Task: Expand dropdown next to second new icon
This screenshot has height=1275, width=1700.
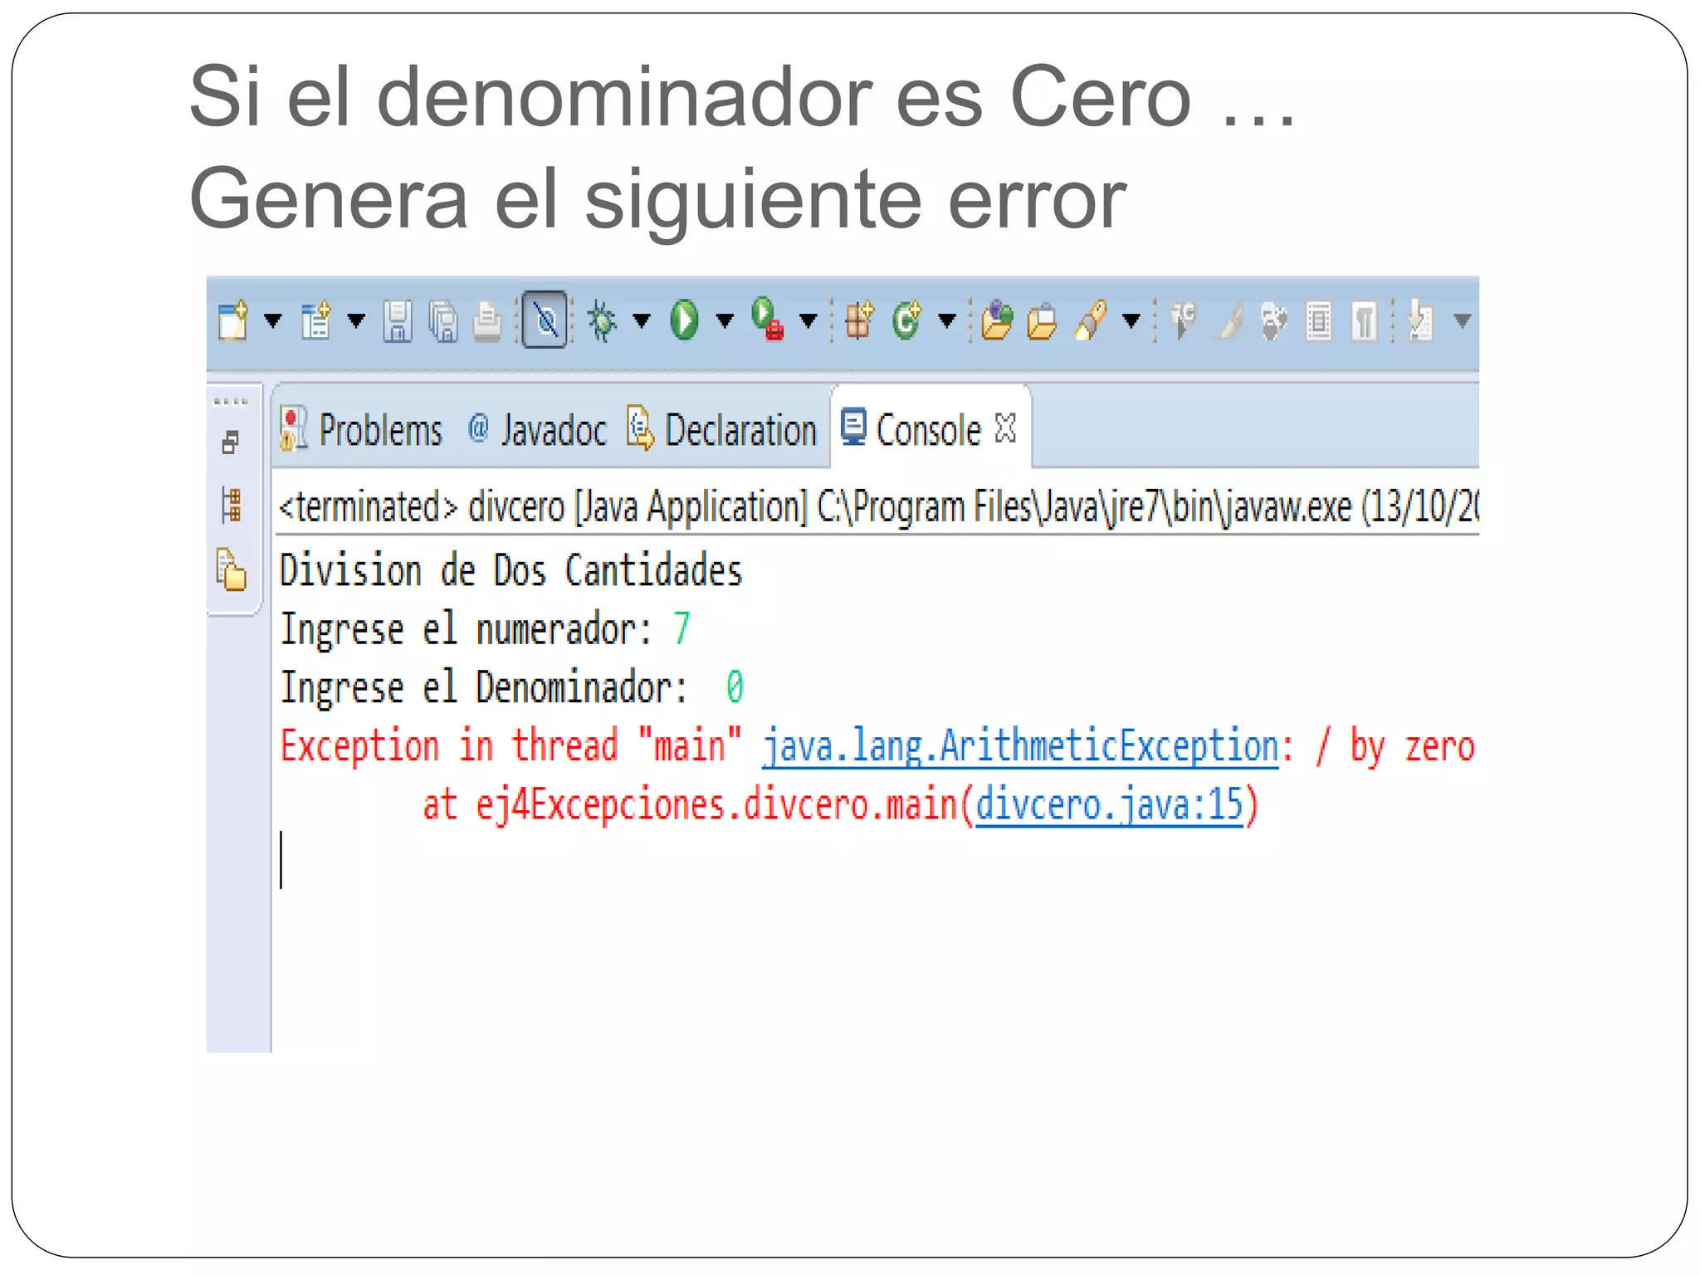Action: coord(356,320)
